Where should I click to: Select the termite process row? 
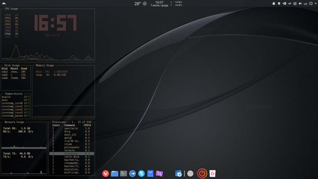(x=72, y=150)
